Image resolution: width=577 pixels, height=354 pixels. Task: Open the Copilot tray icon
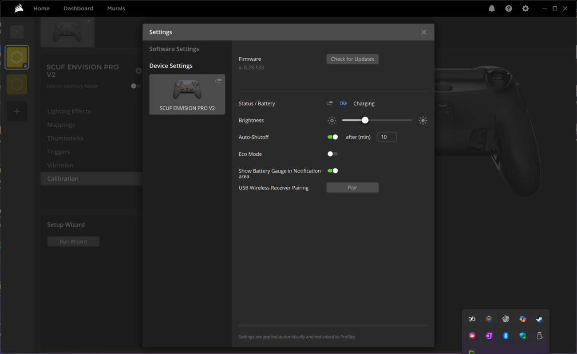pos(523,319)
